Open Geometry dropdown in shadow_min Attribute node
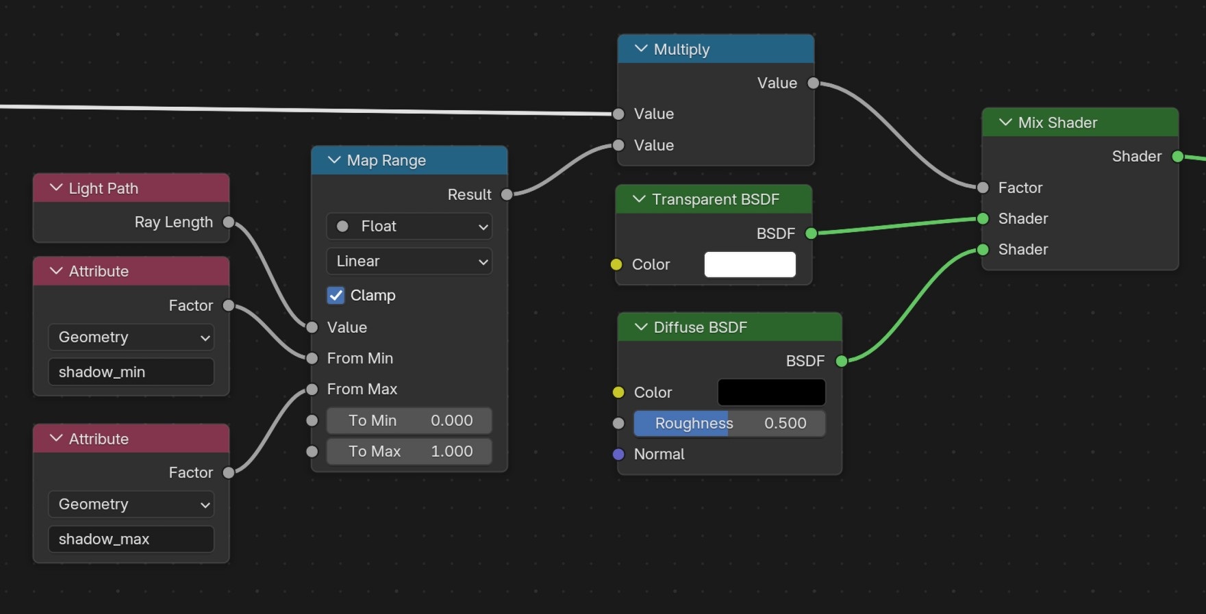 [131, 337]
